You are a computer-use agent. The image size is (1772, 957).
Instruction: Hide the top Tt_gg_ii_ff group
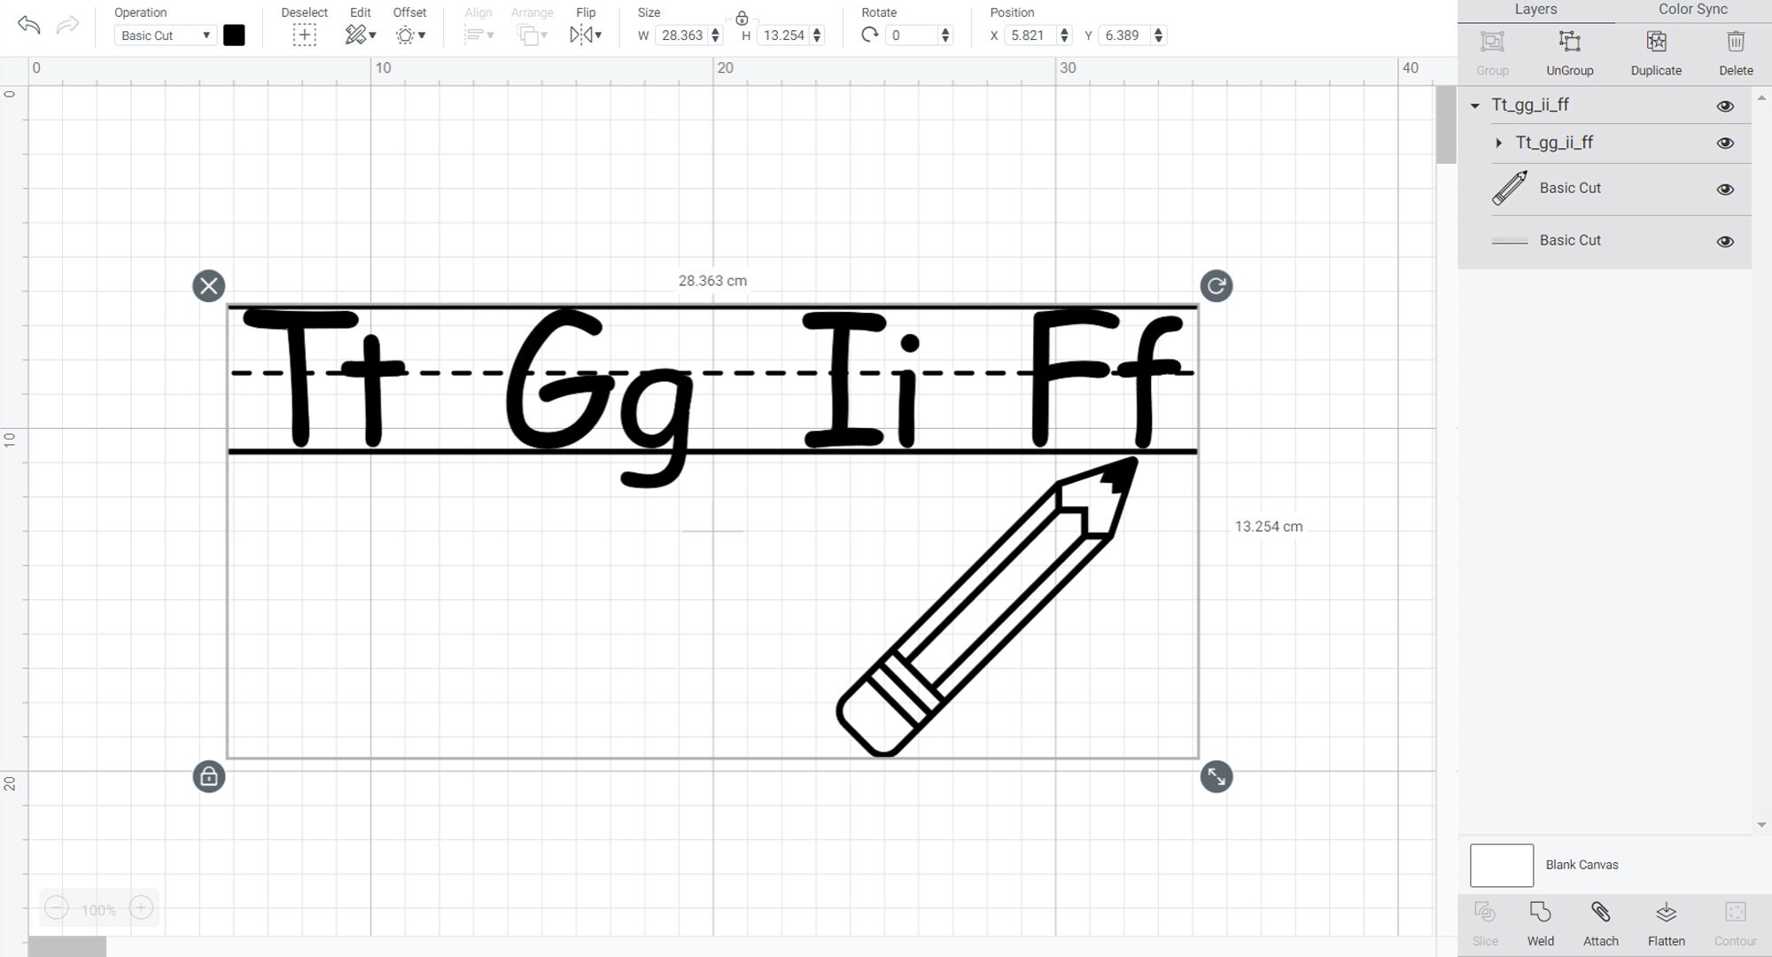[1726, 105]
